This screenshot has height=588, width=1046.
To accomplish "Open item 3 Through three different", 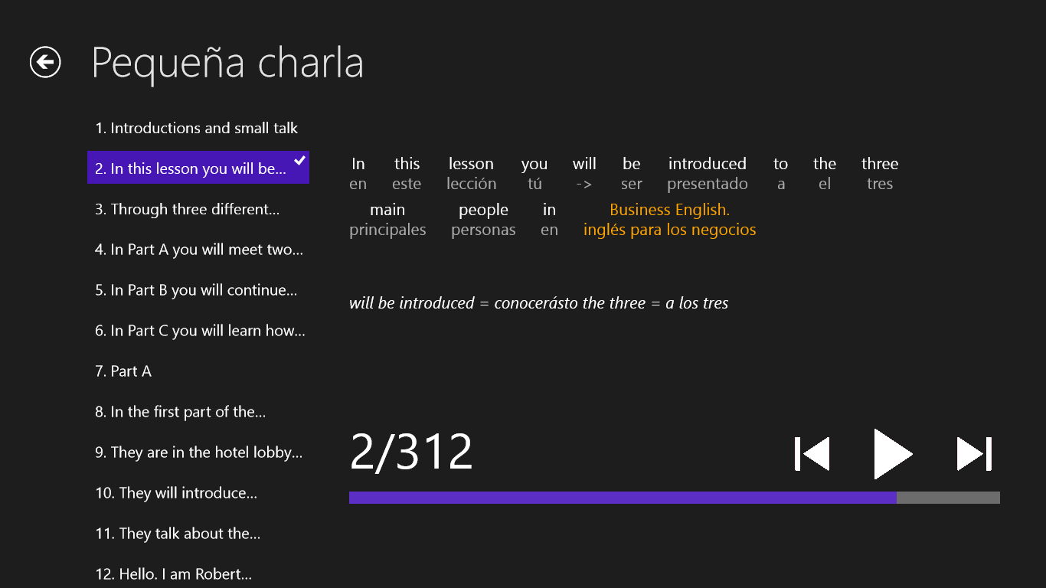I will pyautogui.click(x=188, y=209).
